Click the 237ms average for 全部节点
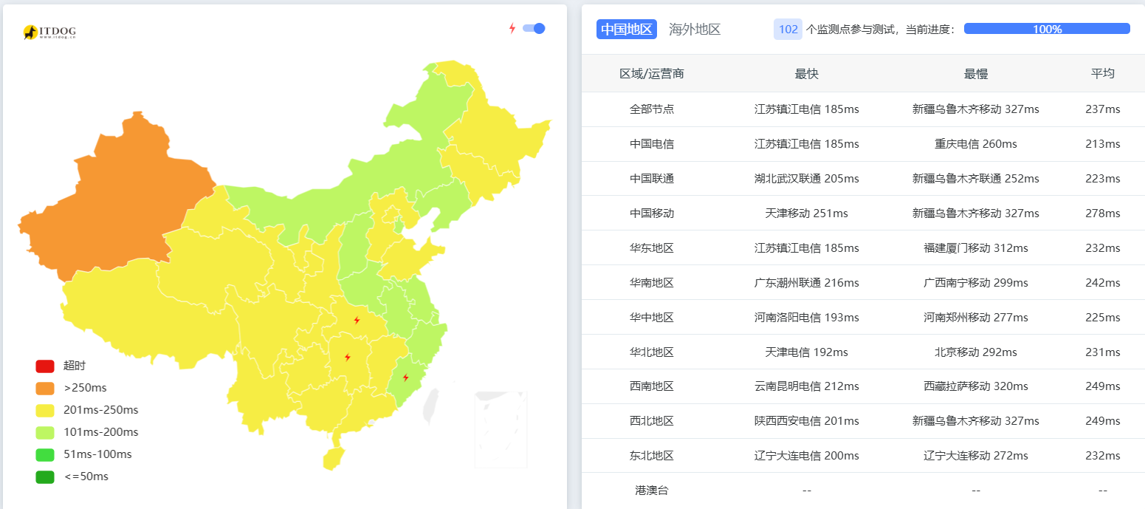Image resolution: width=1145 pixels, height=509 pixels. [x=1103, y=109]
